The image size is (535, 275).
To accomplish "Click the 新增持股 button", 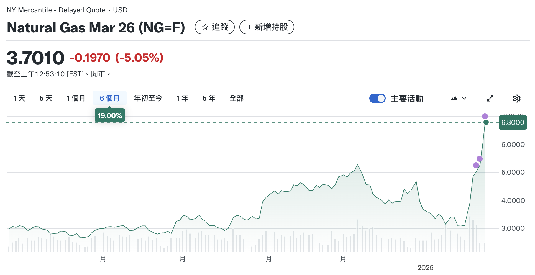I will click(266, 27).
